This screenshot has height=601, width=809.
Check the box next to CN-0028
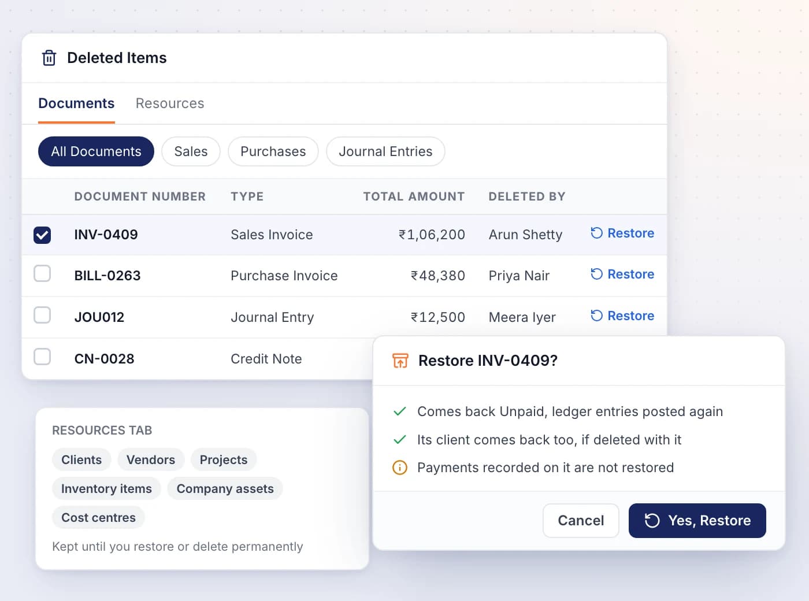42,357
